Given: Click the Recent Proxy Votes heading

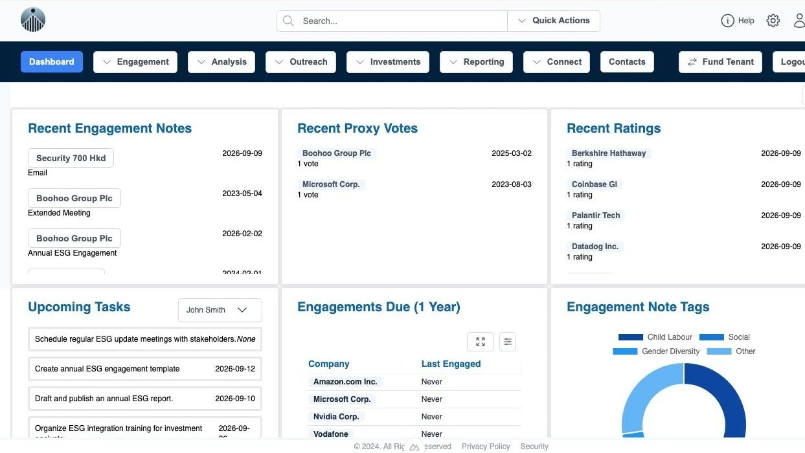Looking at the screenshot, I should pos(357,128).
